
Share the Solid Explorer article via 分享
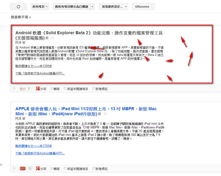pyautogui.click(x=41, y=89)
